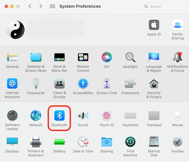
Task: Click the yin-yang user account picture
Action: (15, 30)
